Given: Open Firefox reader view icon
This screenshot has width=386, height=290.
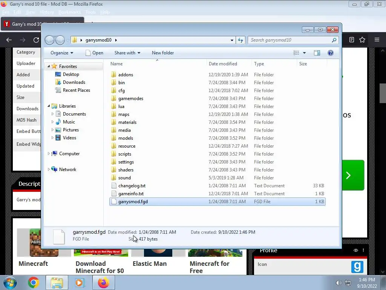Looking at the screenshot, I should click(352, 40).
